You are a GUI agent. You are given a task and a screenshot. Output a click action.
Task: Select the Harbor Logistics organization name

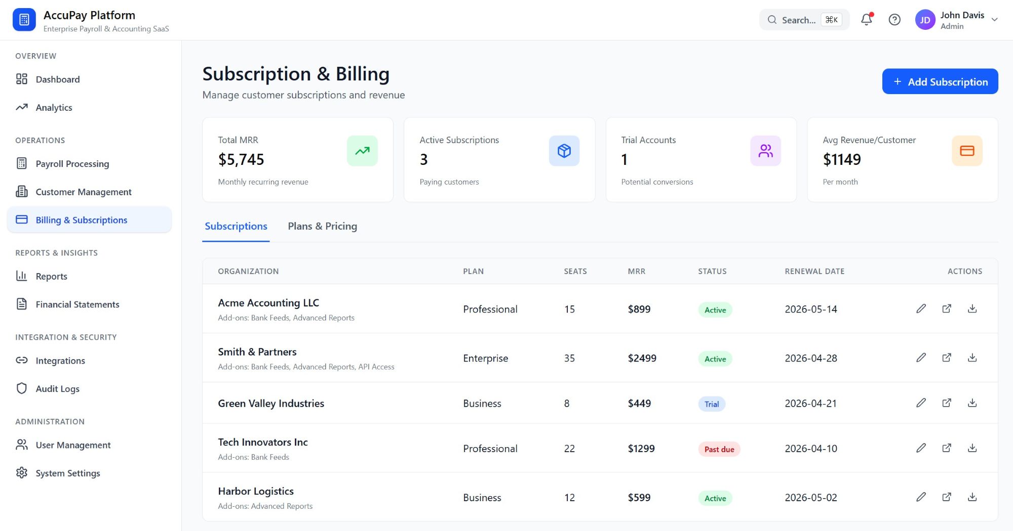(x=256, y=491)
